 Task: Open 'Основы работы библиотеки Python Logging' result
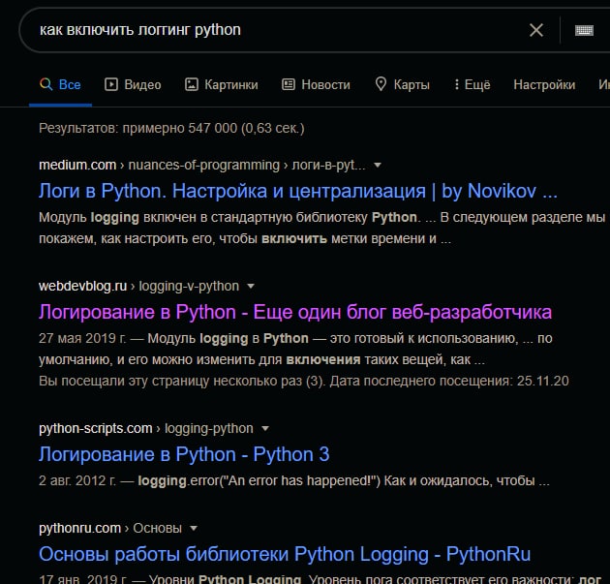coord(285,554)
